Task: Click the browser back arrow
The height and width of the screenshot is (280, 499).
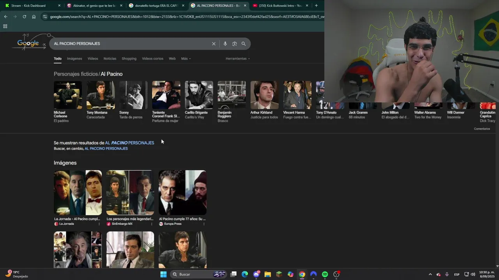Action: [5, 17]
